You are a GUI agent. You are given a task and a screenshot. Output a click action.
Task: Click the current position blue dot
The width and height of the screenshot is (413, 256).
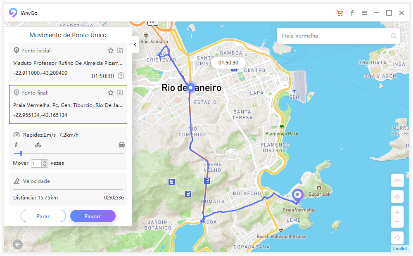pyautogui.click(x=191, y=88)
